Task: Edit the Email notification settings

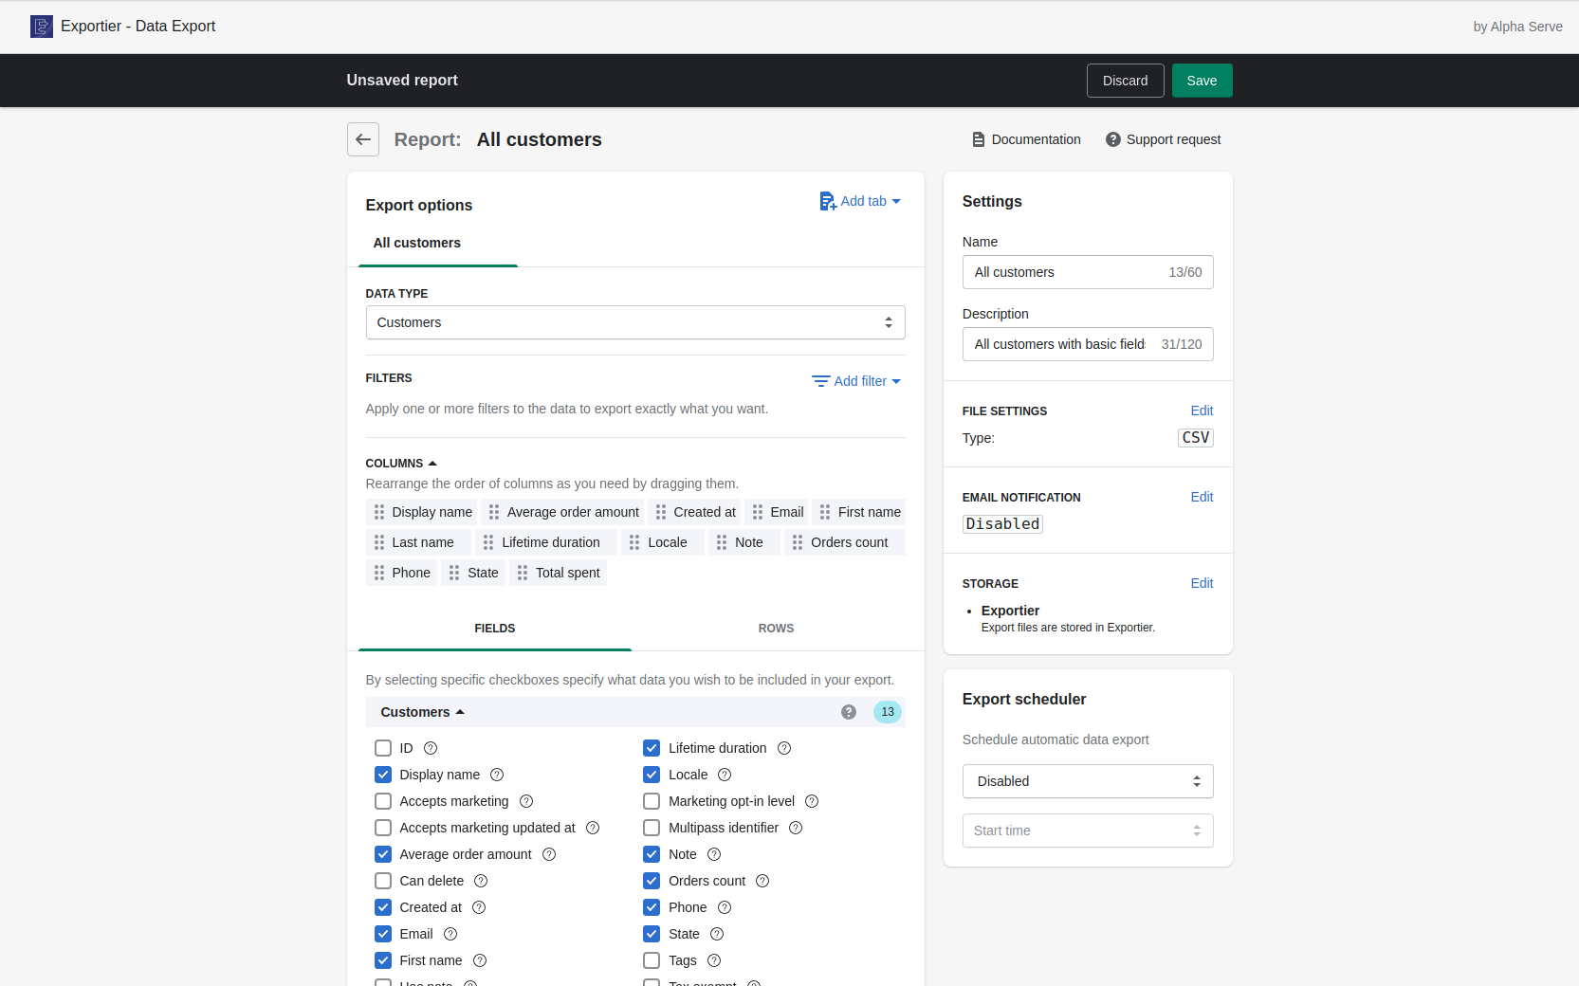Action: pyautogui.click(x=1202, y=497)
